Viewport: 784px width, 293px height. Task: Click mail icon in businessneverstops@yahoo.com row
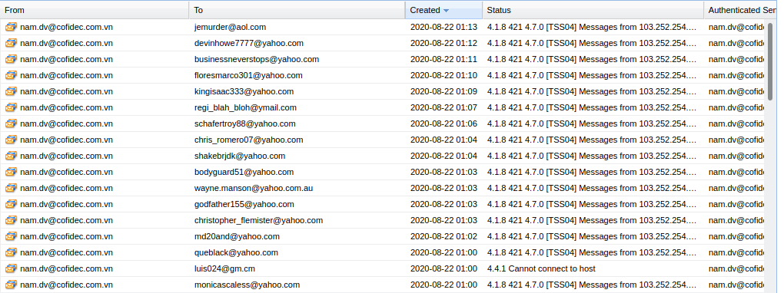[x=11, y=59]
